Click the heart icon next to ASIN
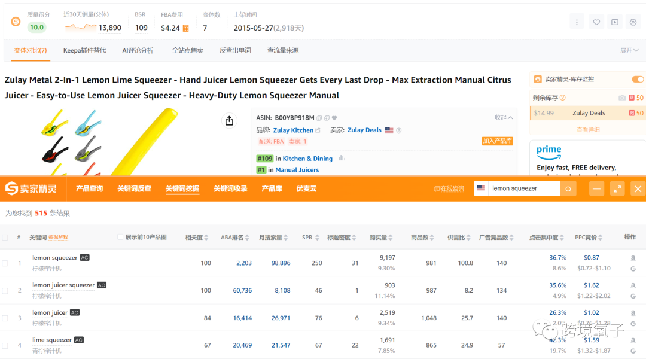646x359 pixels. (334, 118)
